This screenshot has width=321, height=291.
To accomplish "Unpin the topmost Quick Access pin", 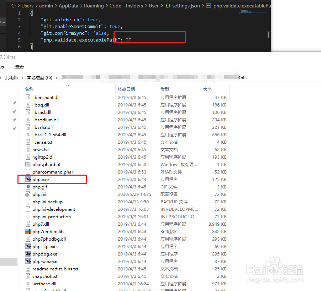I will (x=14, y=103).
